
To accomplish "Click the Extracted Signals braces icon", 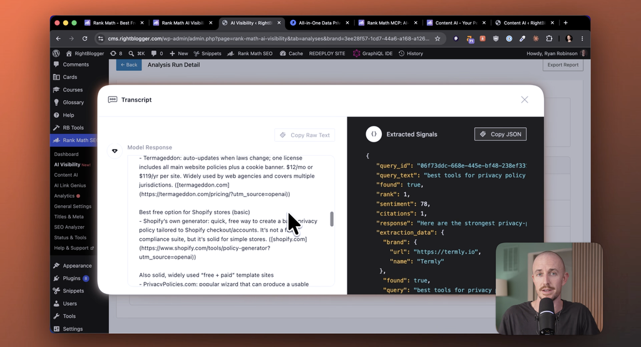I will point(374,134).
